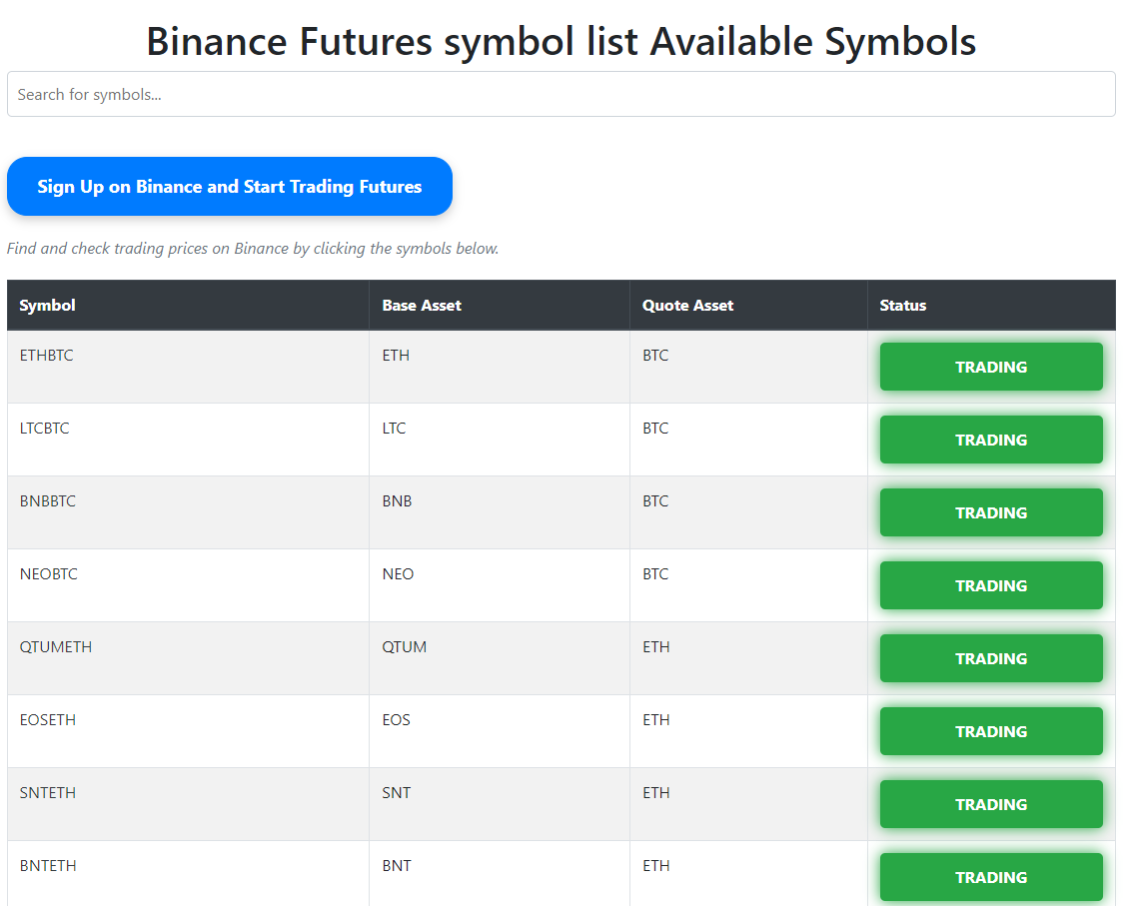Select quote asset ETH in SNTETH row
Screen dimensions: 1126x906
[x=656, y=792]
